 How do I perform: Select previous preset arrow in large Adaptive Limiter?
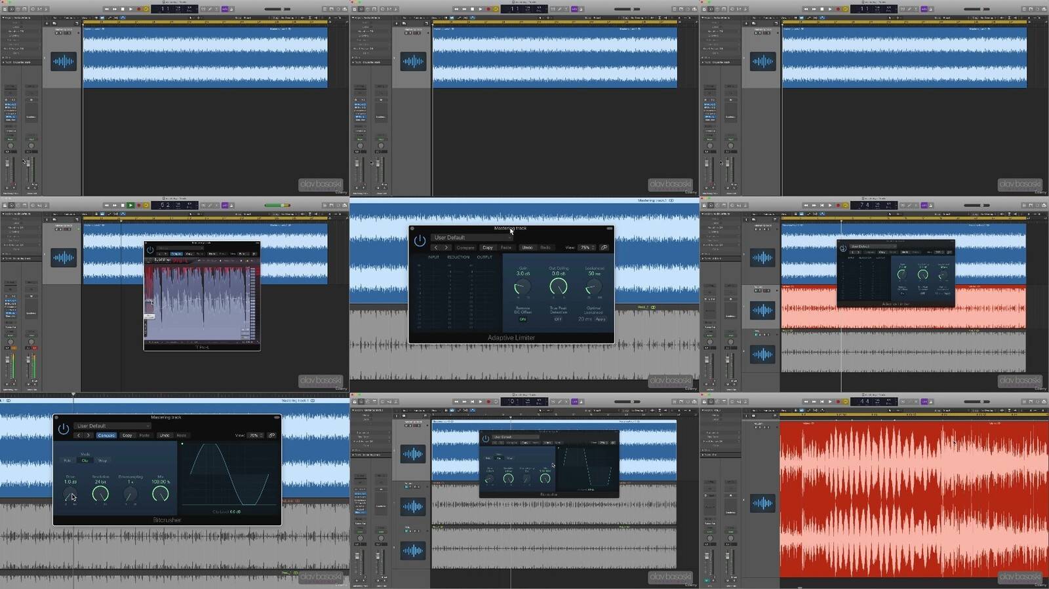pyautogui.click(x=436, y=248)
